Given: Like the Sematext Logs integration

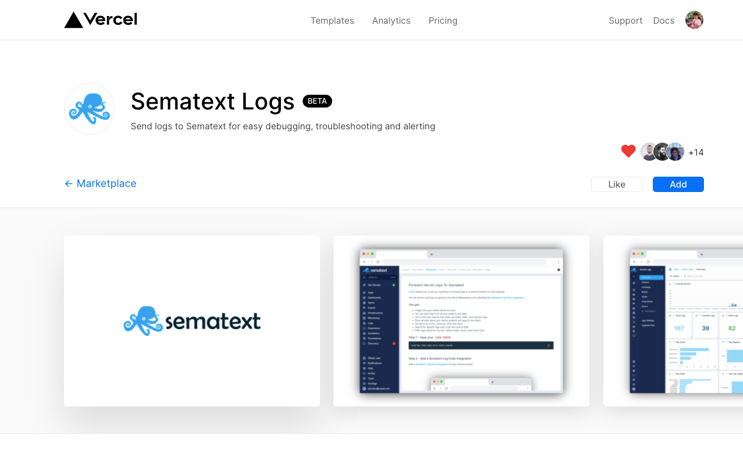Looking at the screenshot, I should click(616, 184).
